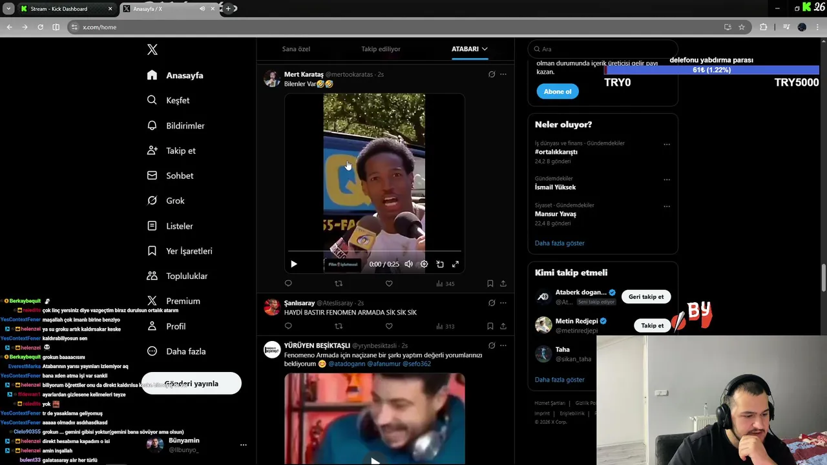The image size is (827, 465).
Task: Reply to Mert Karataş post
Action: coord(288,284)
